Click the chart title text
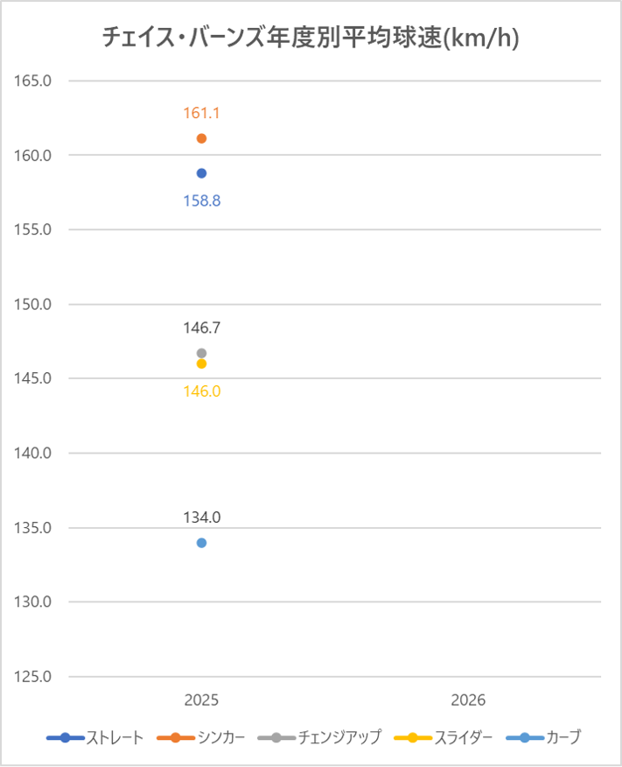Image resolution: width=622 pixels, height=767 pixels. pyautogui.click(x=311, y=38)
